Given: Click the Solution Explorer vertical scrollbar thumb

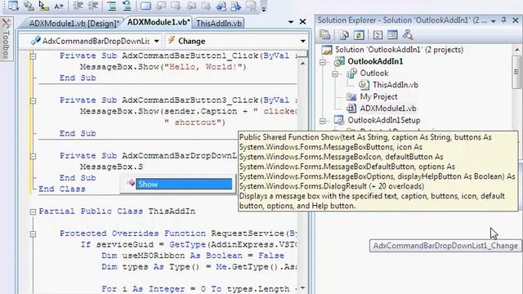Looking at the screenshot, I should 516,72.
